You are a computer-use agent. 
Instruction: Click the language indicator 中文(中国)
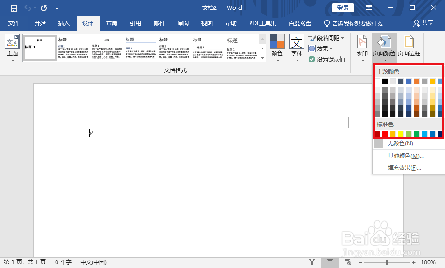[93, 262]
